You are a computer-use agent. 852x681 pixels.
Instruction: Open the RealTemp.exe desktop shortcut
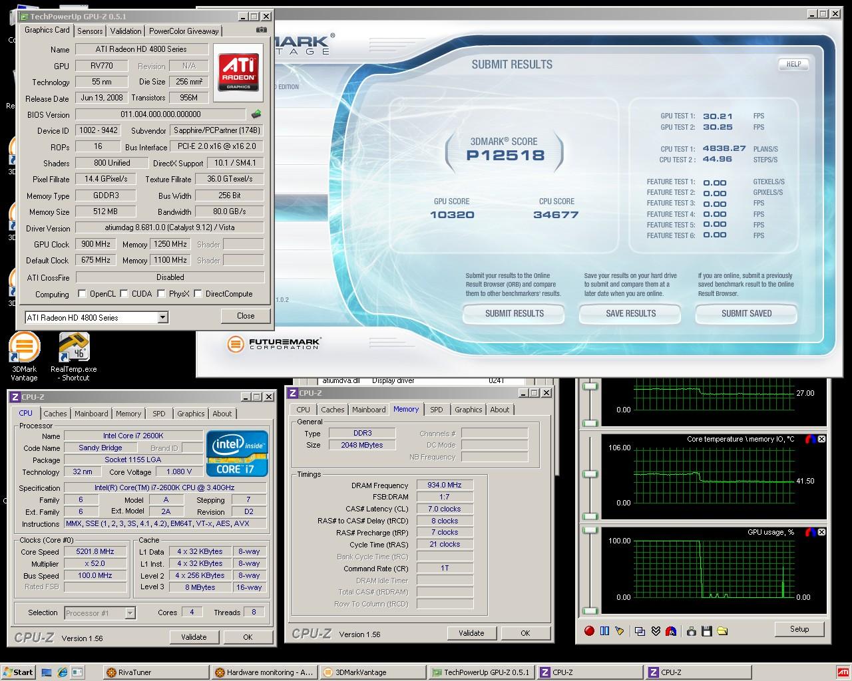pos(73,357)
